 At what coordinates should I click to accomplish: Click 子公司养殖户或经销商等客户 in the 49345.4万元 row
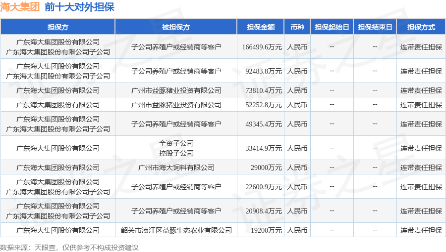click(x=176, y=124)
